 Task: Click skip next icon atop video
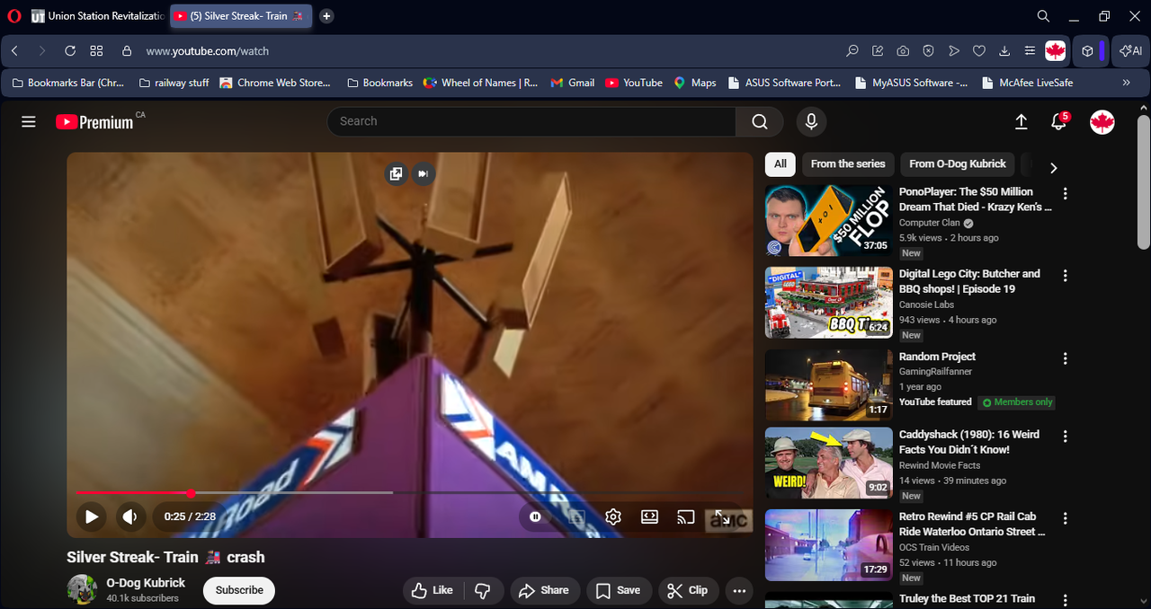[x=424, y=173]
